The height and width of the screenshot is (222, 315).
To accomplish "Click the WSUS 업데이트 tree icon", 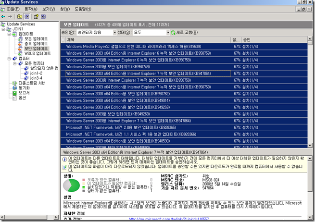I will point(20,54).
